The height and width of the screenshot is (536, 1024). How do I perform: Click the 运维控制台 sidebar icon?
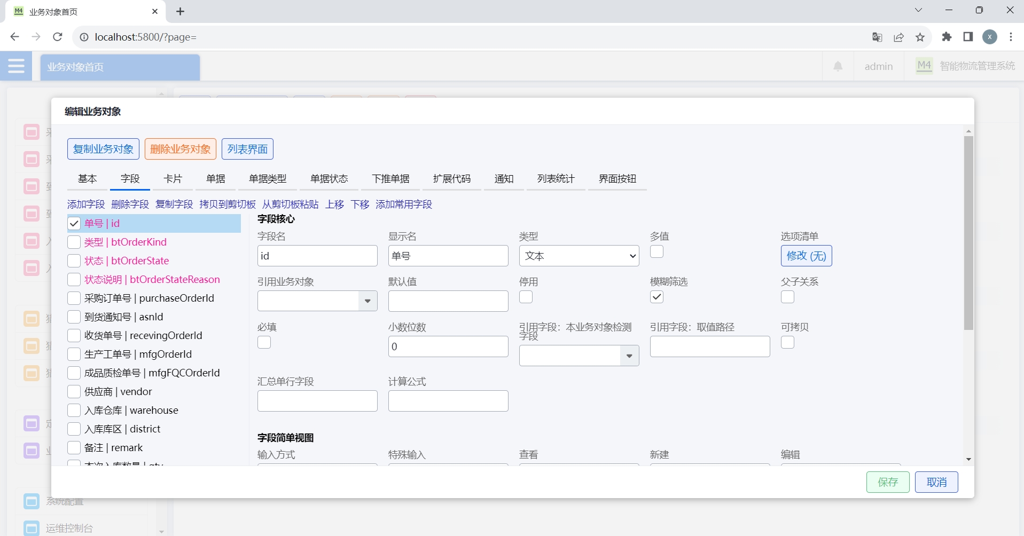[x=32, y=528]
